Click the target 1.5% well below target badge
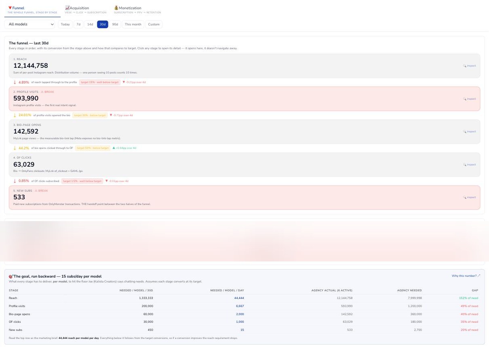The width and height of the screenshot is (489, 347). click(82, 181)
